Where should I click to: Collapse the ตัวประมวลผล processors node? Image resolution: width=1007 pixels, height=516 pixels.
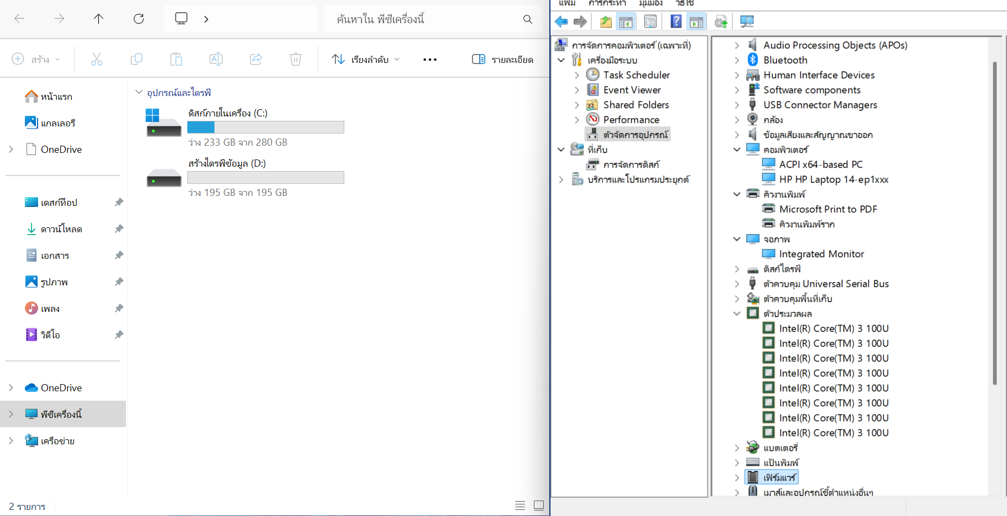(737, 313)
